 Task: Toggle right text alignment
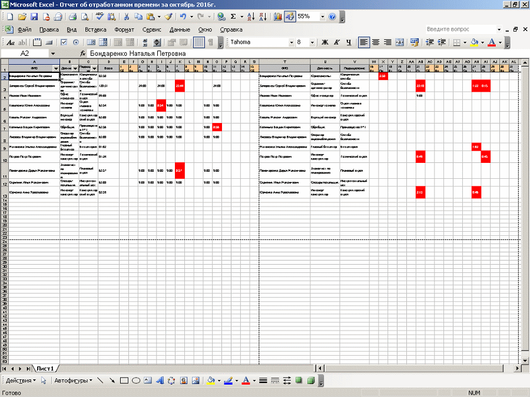tap(387, 42)
